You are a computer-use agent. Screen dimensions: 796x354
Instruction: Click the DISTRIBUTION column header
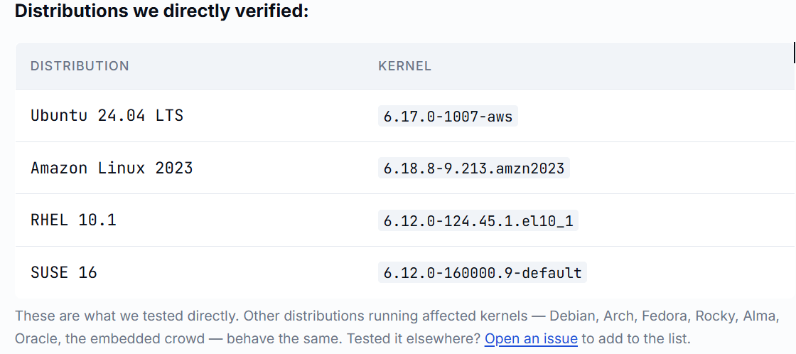point(80,66)
